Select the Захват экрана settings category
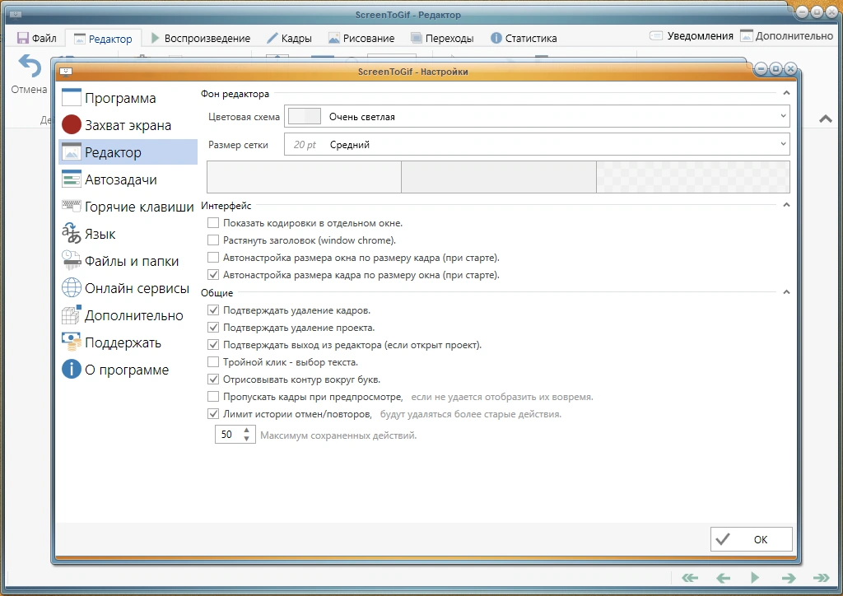 click(128, 124)
